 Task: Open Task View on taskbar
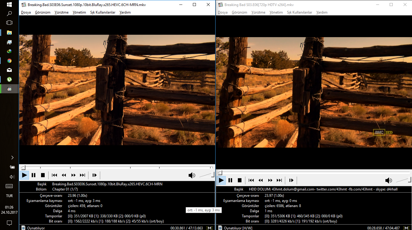9,23
